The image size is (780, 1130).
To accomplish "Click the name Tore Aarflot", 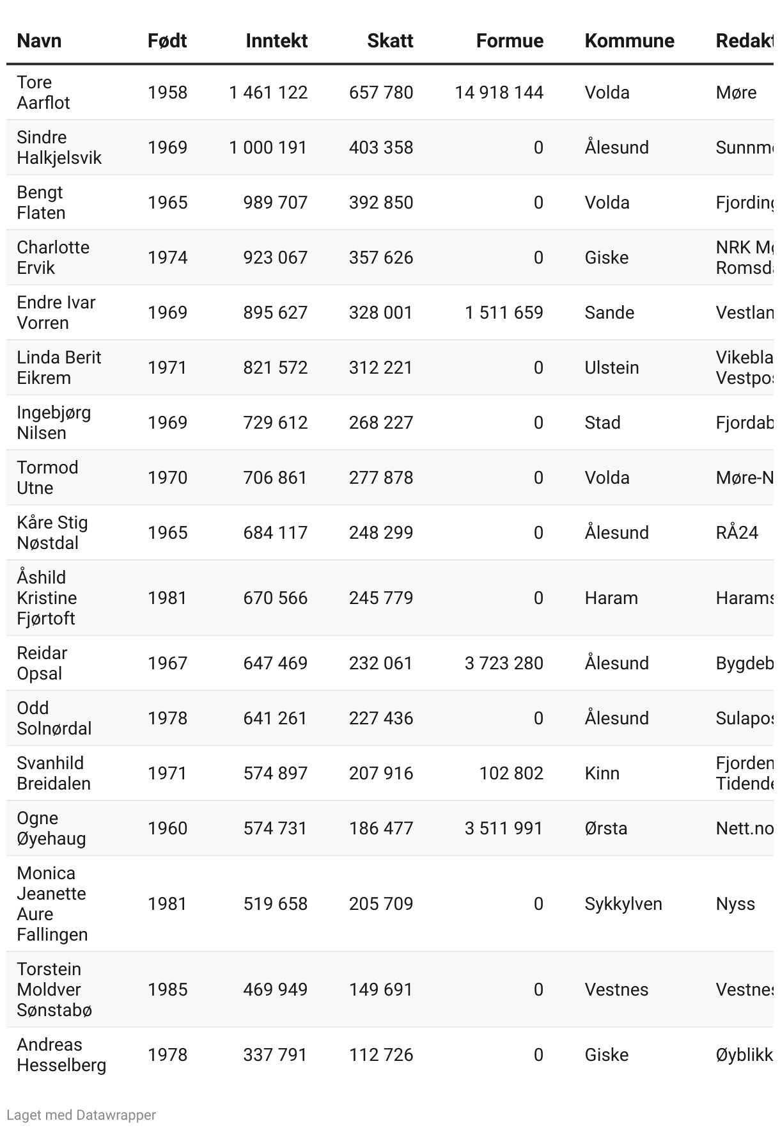I will tap(43, 92).
